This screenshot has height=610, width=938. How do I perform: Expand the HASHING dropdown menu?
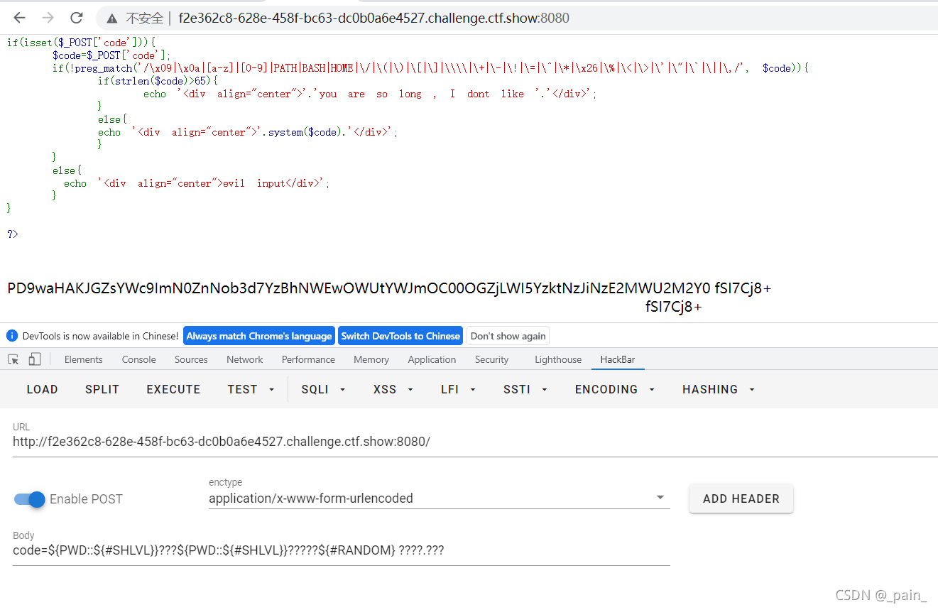coord(718,389)
